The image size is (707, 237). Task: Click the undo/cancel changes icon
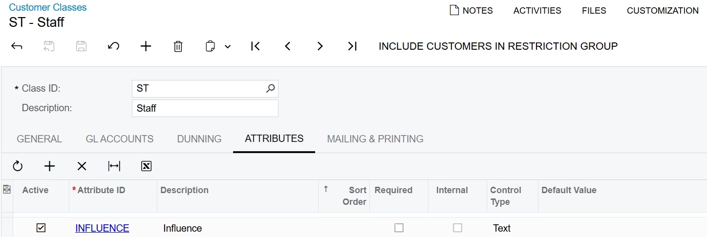[113, 46]
